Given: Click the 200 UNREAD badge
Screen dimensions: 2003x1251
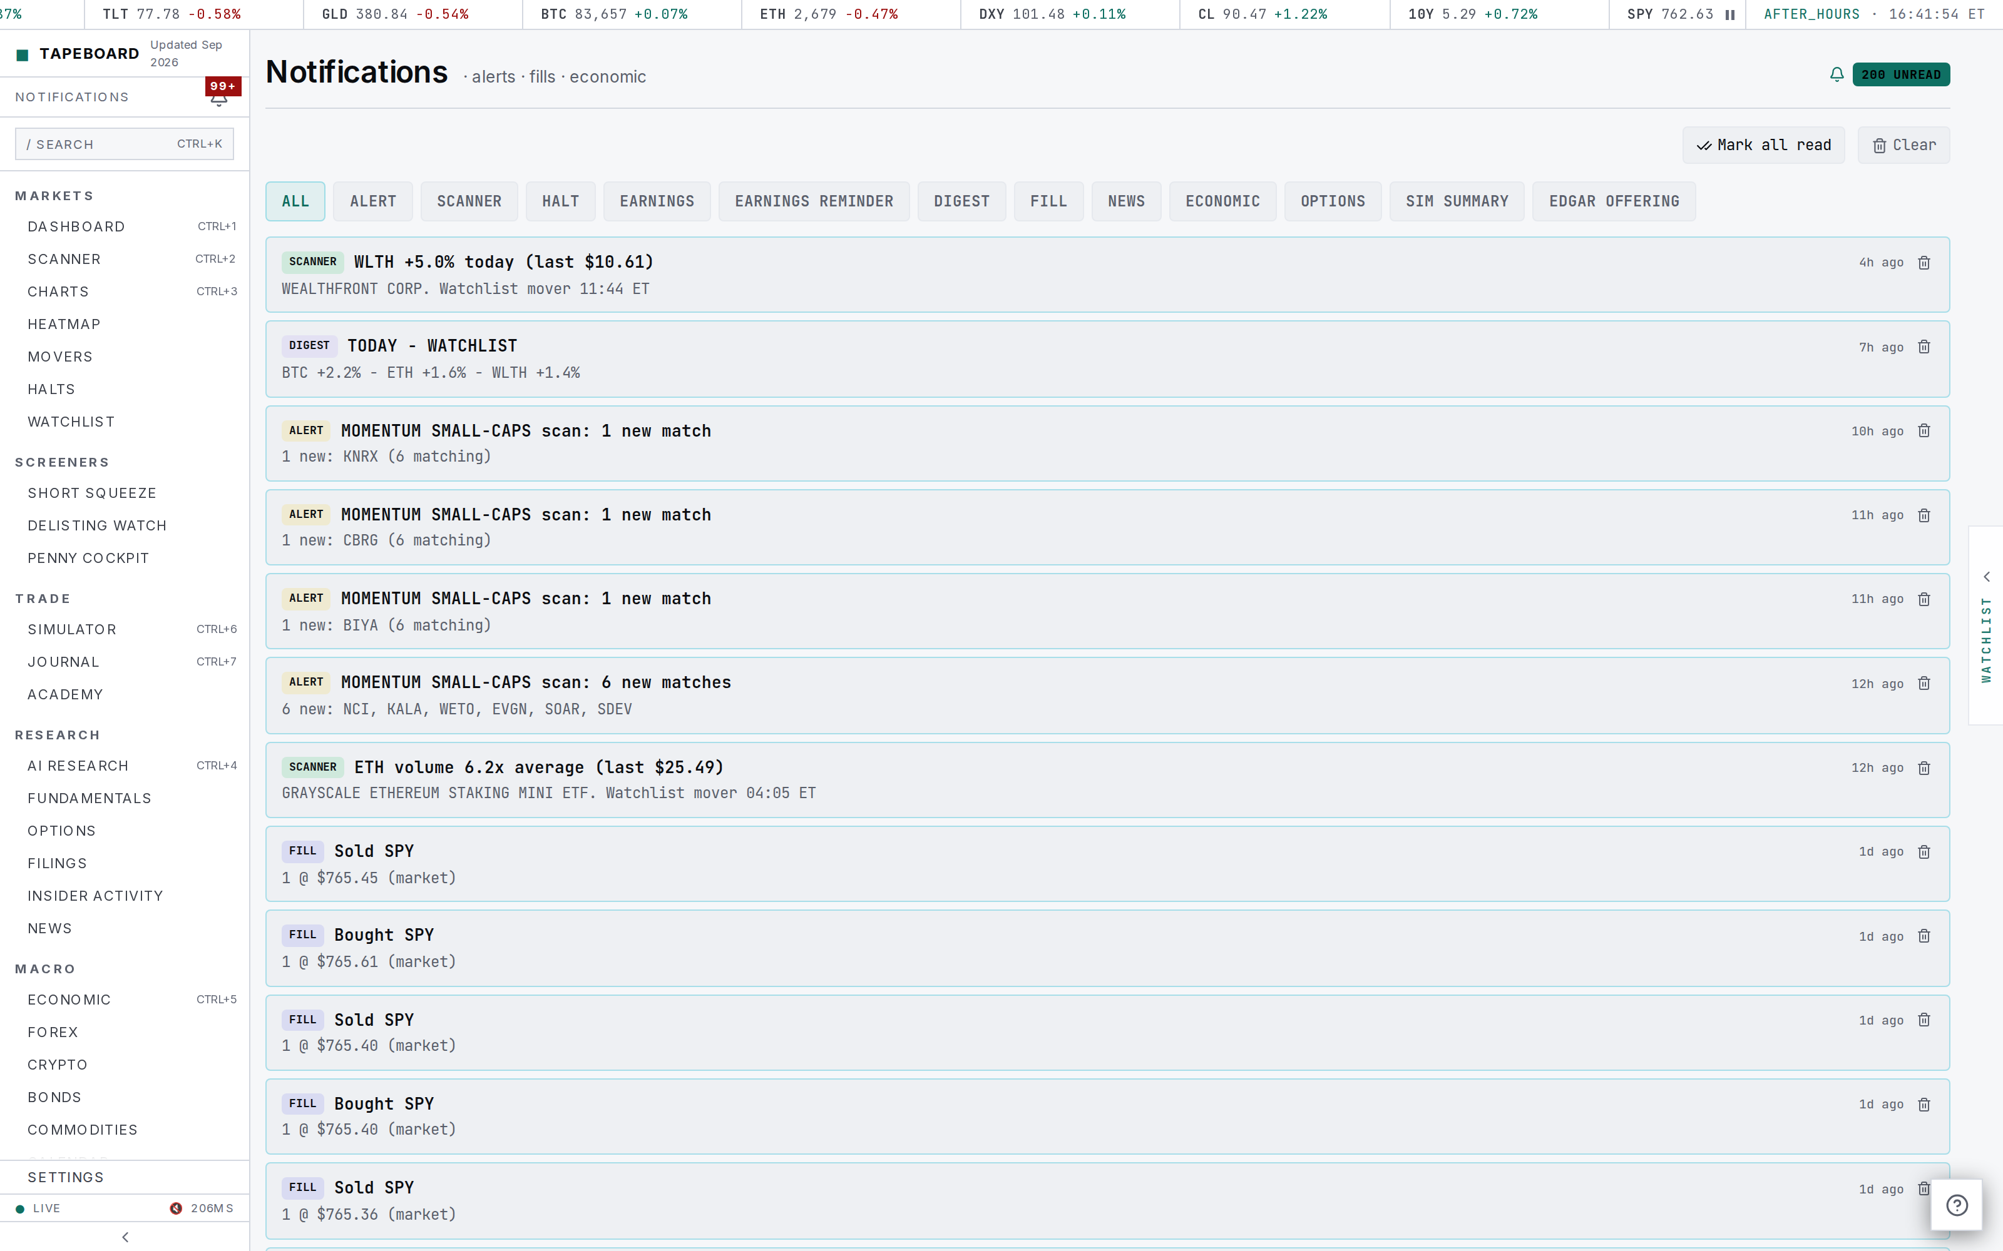Looking at the screenshot, I should tap(1901, 74).
